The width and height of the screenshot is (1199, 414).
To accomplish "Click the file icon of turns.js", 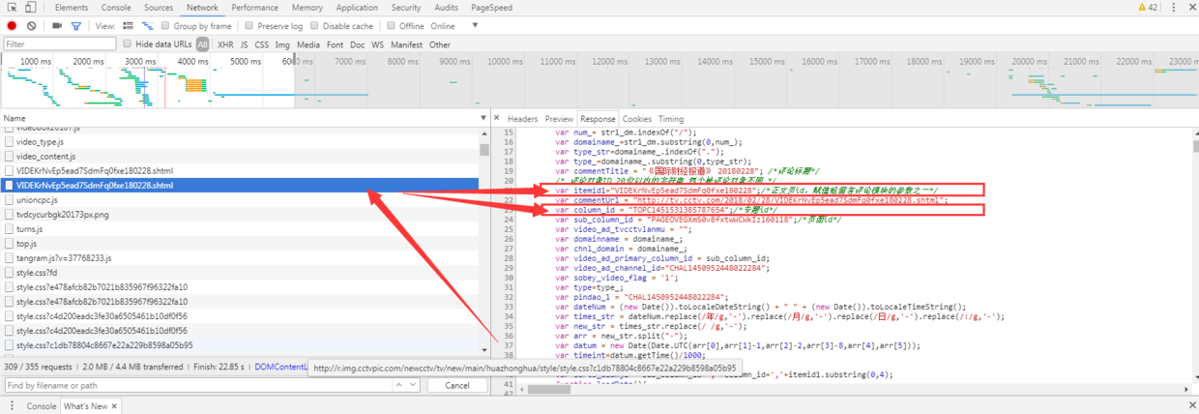I will click(x=10, y=229).
